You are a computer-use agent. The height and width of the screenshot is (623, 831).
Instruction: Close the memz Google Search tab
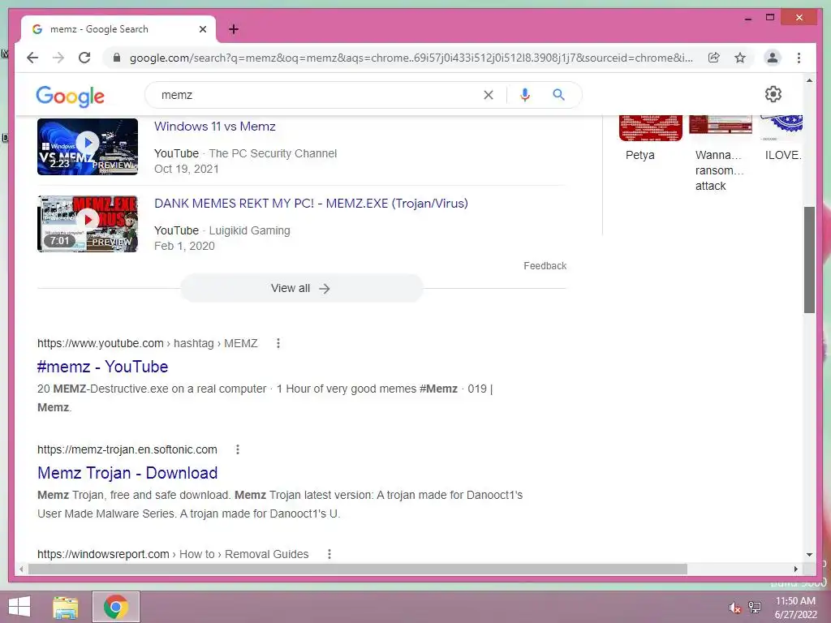(202, 29)
